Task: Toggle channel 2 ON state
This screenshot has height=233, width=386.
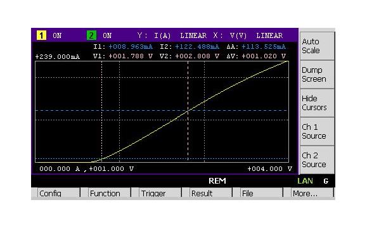Action: (x=107, y=35)
